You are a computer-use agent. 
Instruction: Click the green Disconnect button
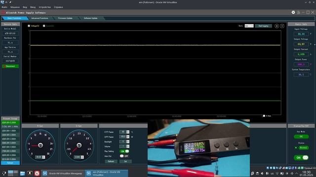[10, 66]
